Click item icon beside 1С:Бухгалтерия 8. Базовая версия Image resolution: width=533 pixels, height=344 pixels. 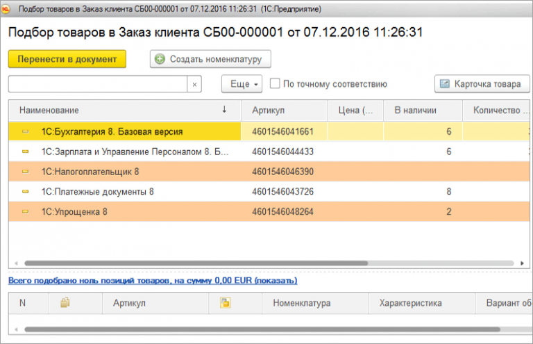26,131
